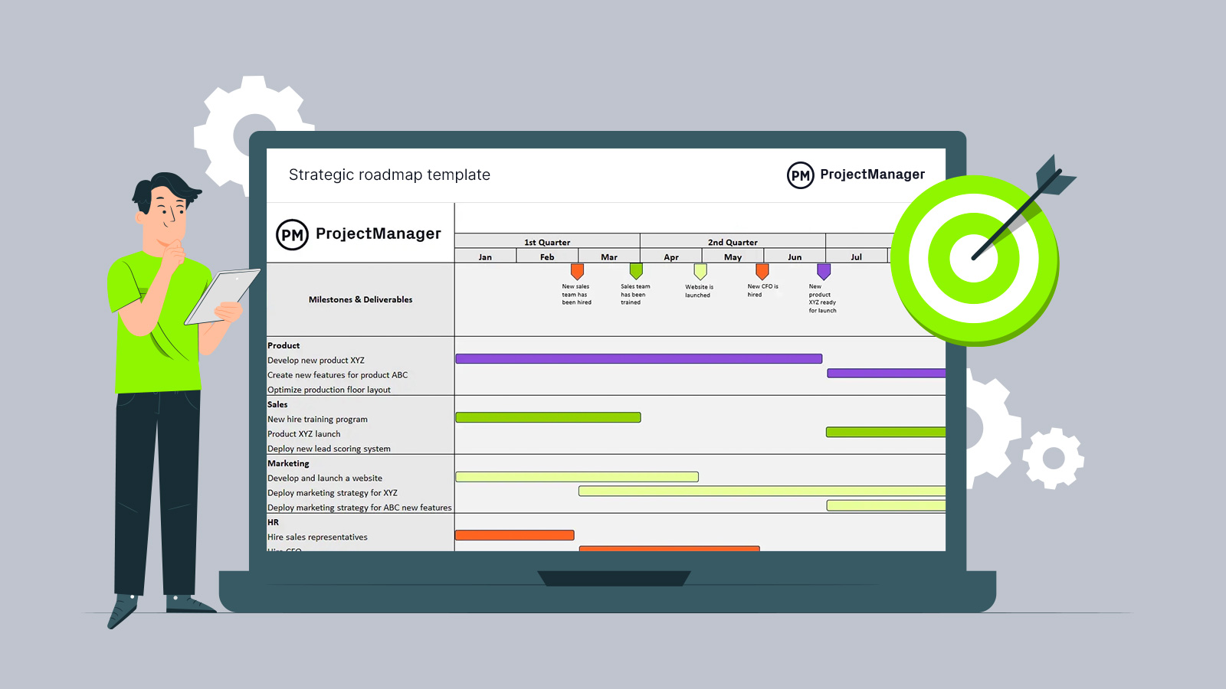Select the 'Develop new product XYZ' purple bar

(638, 358)
